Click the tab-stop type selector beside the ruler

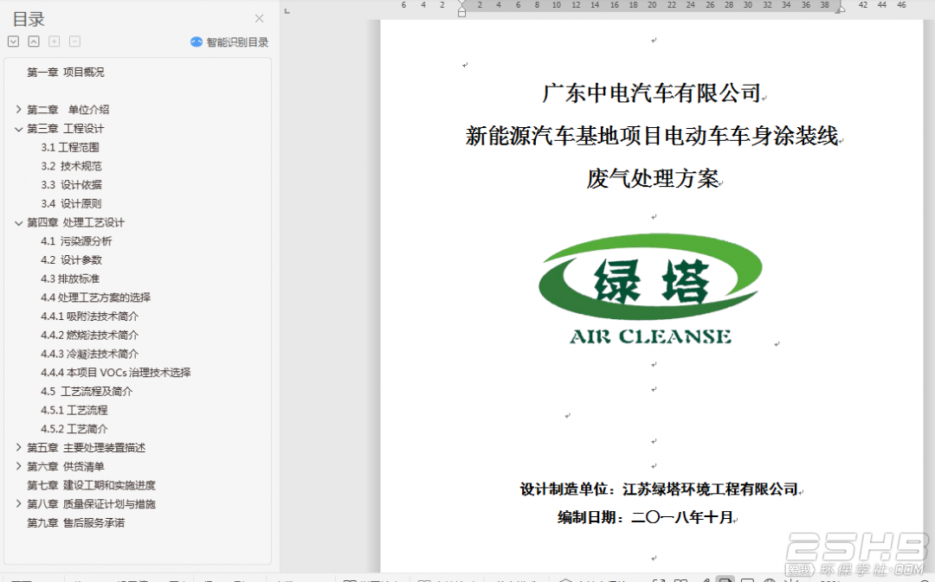coord(287,10)
